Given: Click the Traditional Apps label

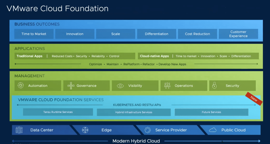Looking at the screenshot, I should click(x=30, y=56).
